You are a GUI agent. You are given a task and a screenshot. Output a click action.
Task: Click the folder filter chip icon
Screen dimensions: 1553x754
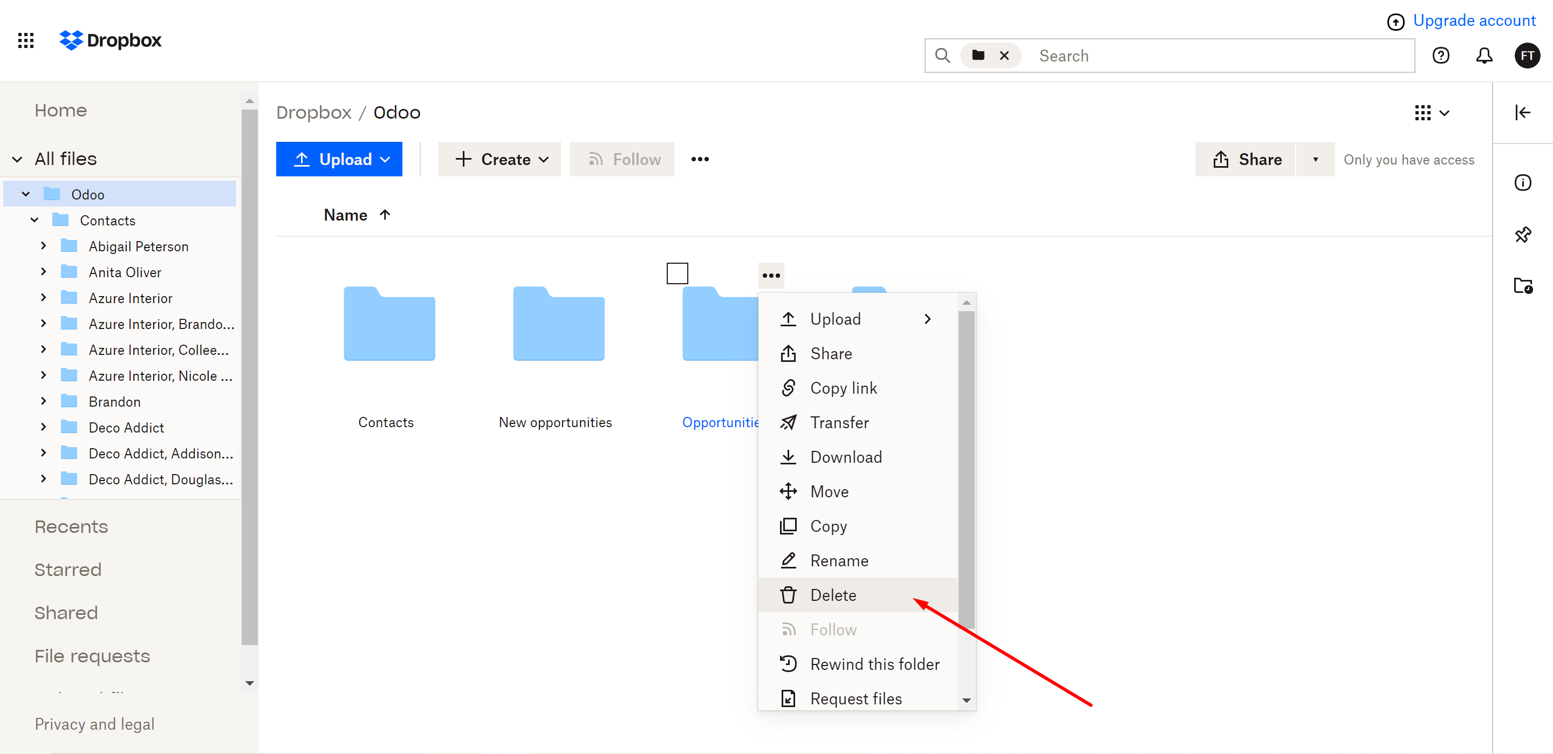click(978, 56)
